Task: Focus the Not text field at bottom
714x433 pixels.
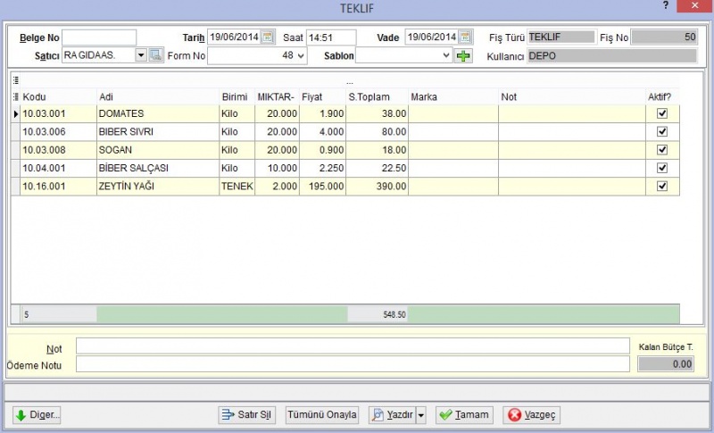Action: tap(353, 346)
